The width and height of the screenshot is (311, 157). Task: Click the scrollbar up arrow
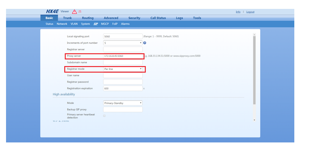254,35
